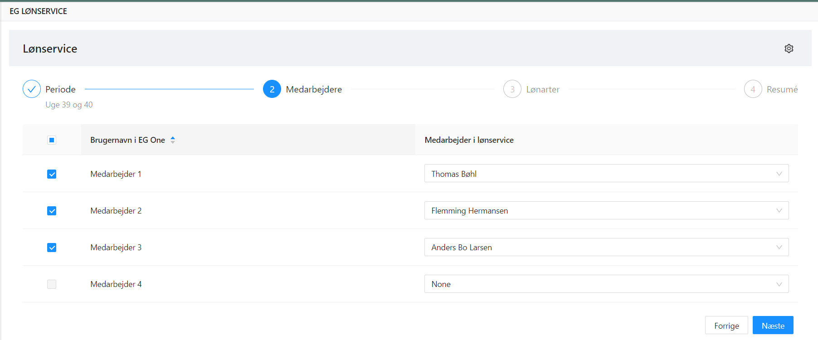This screenshot has width=818, height=340.
Task: Click the Medarbejder 1 name text
Action: [116, 174]
